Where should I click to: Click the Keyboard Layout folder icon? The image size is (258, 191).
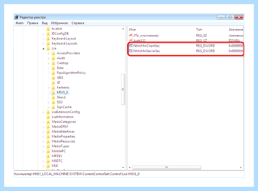click(x=48, y=39)
